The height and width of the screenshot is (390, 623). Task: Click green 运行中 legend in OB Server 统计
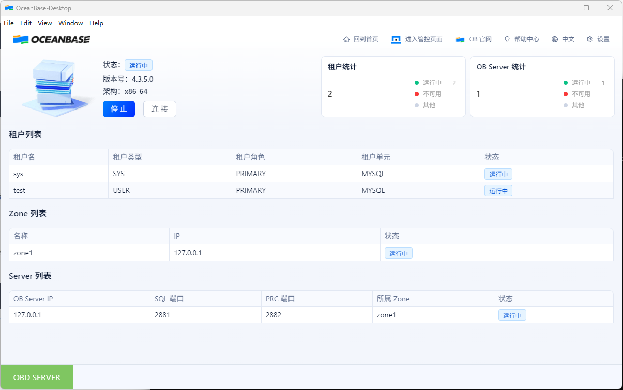pos(577,83)
